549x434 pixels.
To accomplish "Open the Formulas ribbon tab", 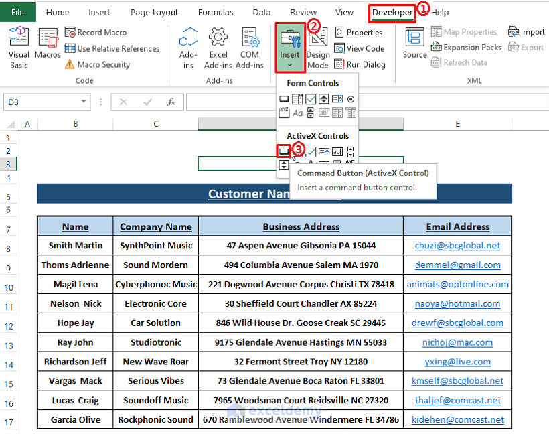I will 216,12.
